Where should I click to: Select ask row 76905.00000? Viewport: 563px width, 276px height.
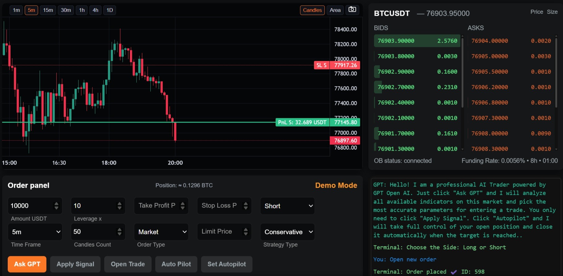[511, 56]
